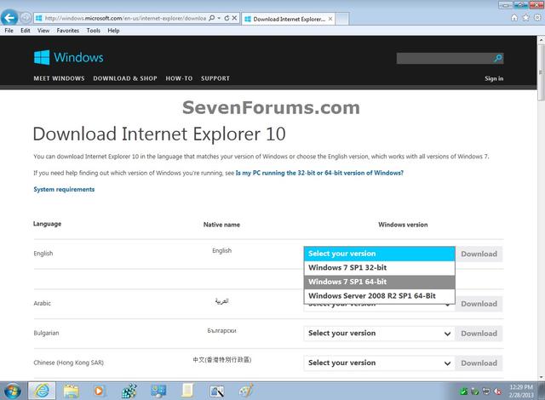This screenshot has height=400, width=545.
Task: Click the site search magnifier icon
Action: coord(497,58)
